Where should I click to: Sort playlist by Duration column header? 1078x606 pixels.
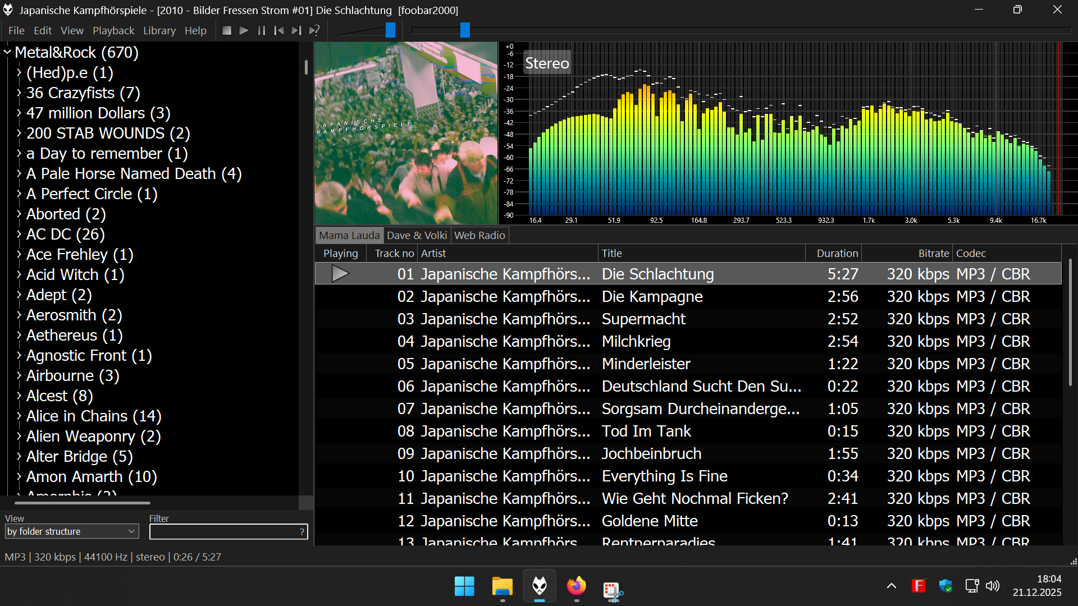[x=837, y=254]
